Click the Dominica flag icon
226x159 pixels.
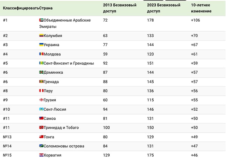41,72
